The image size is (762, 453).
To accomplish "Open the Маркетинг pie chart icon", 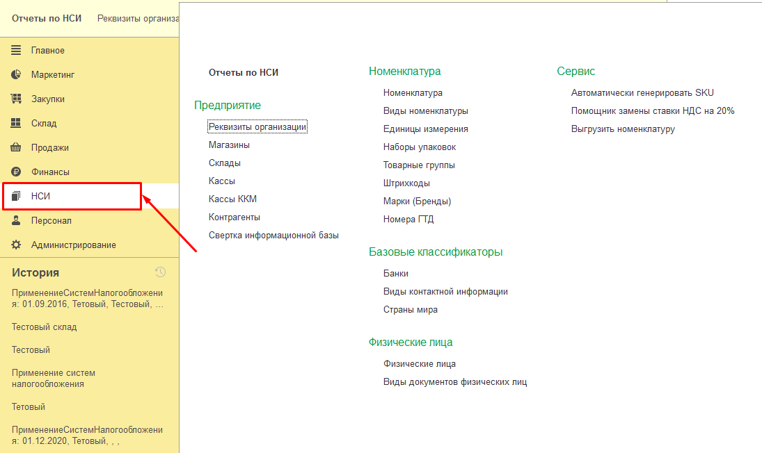I will click(x=16, y=74).
